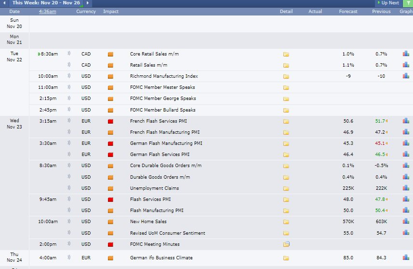The height and width of the screenshot is (269, 413).
Task: Open French Flash Services PMI event
Action: click(x=158, y=121)
